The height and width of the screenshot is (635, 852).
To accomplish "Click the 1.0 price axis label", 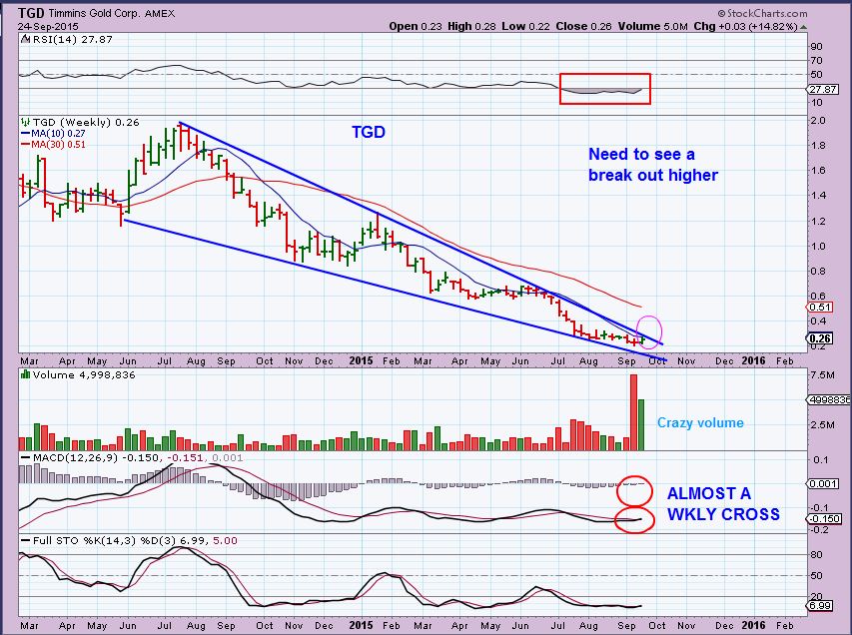I will pos(818,246).
